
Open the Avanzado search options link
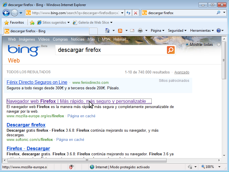pos(182,72)
